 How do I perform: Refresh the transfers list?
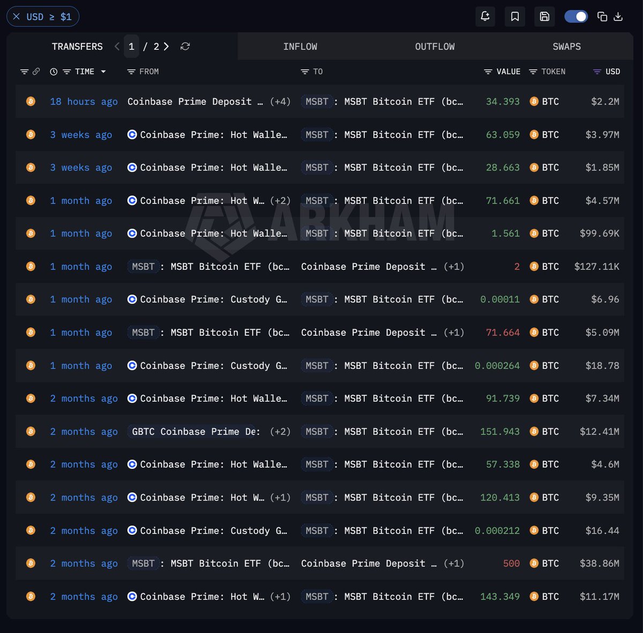(x=185, y=47)
